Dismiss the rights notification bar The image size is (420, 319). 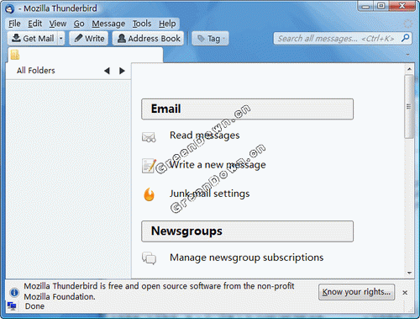pos(405,293)
